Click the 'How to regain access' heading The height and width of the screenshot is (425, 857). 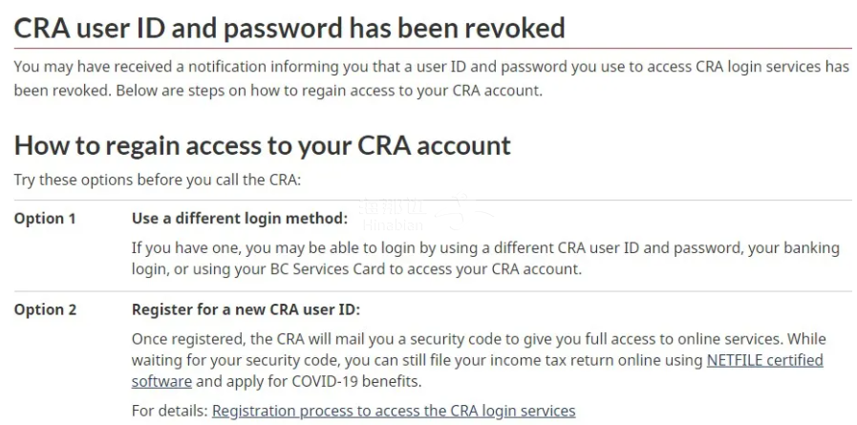point(263,145)
